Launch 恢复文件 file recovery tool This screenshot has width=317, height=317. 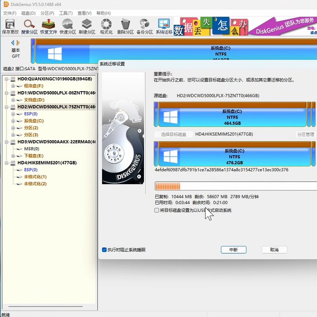(49, 26)
